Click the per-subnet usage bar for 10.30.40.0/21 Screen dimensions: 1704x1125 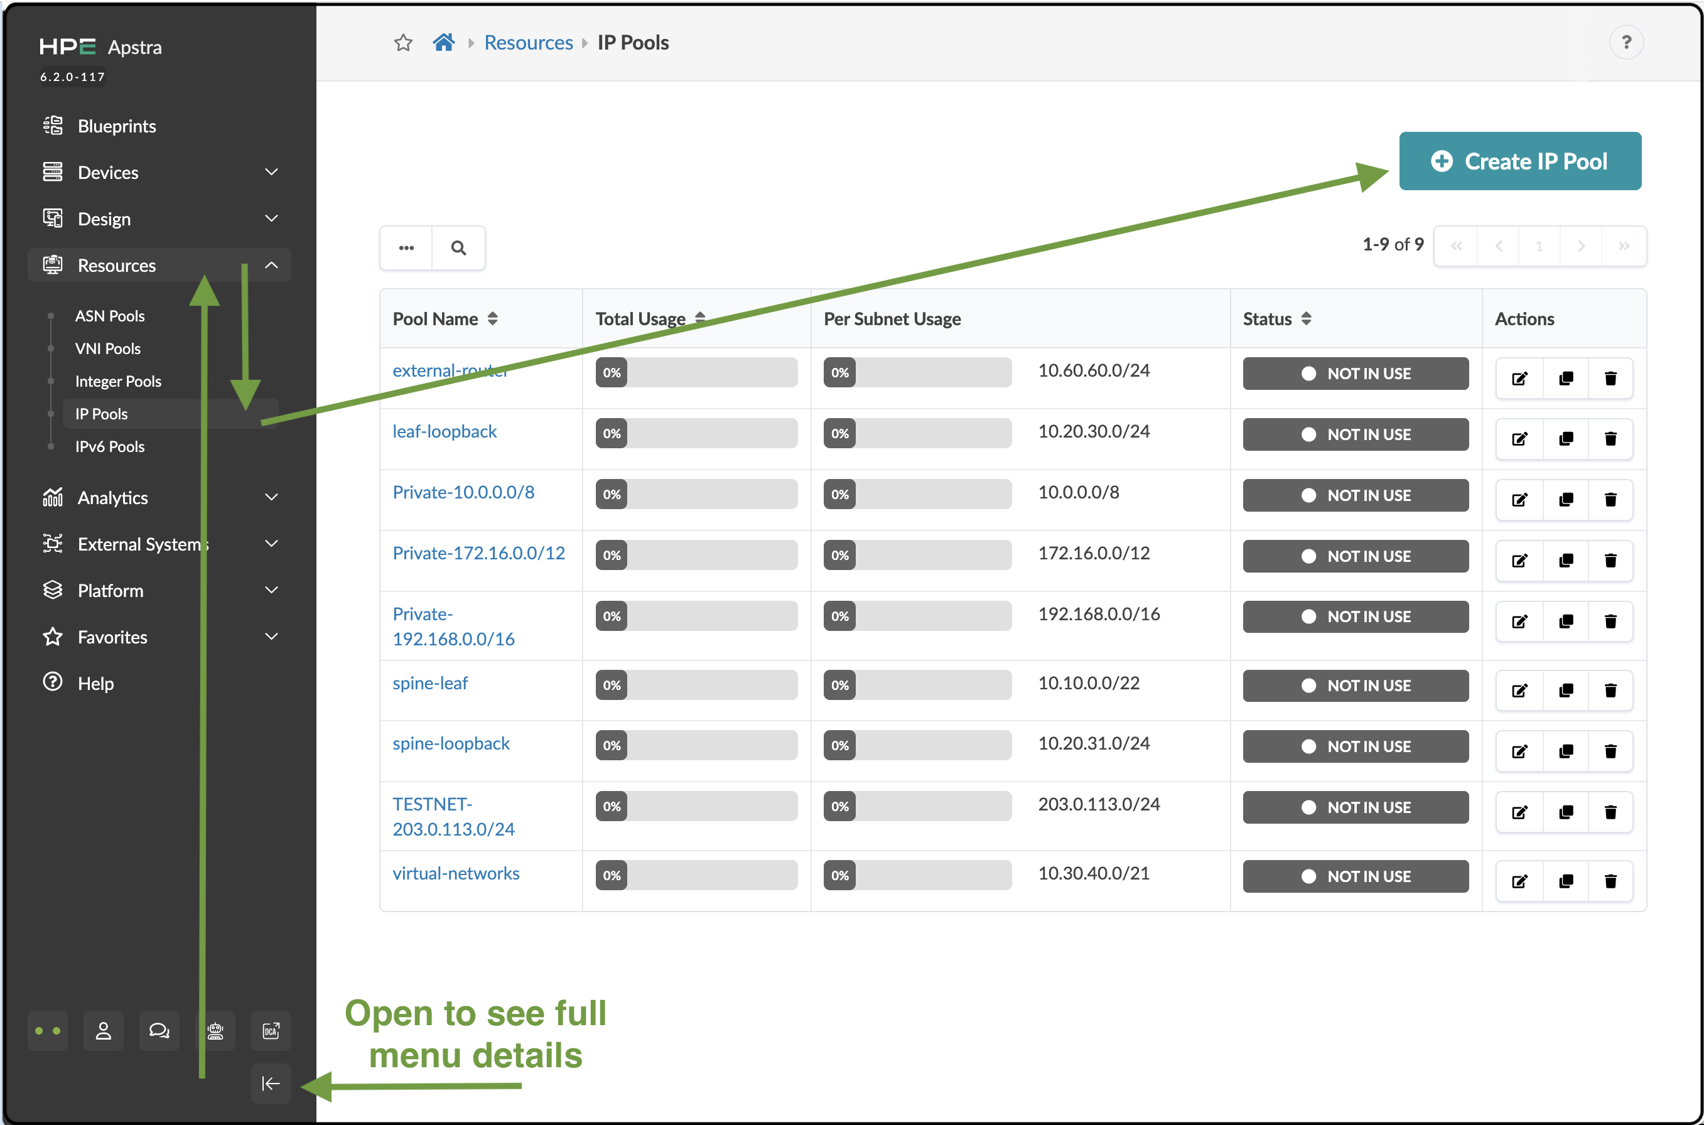pos(917,875)
